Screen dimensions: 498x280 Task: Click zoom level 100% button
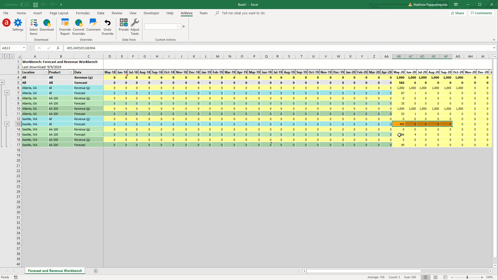489,277
